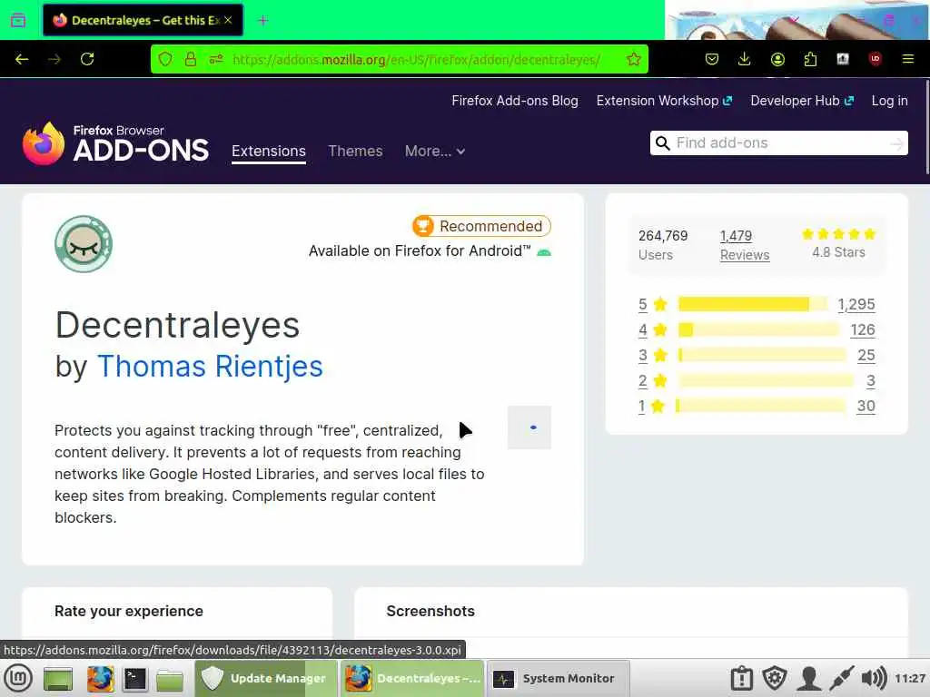Image resolution: width=930 pixels, height=697 pixels.
Task: Click the four-star rating bar
Action: coord(759,329)
